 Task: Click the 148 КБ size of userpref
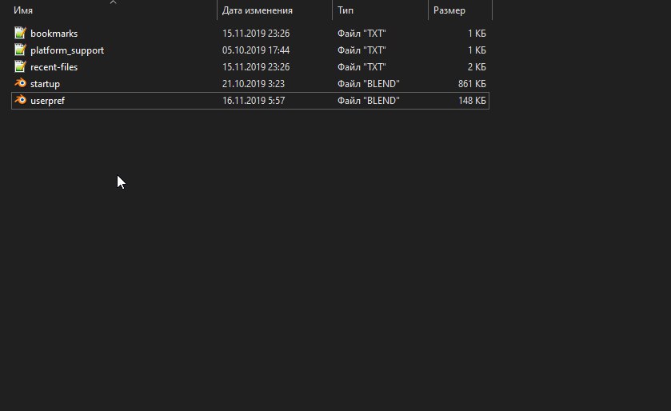(472, 101)
